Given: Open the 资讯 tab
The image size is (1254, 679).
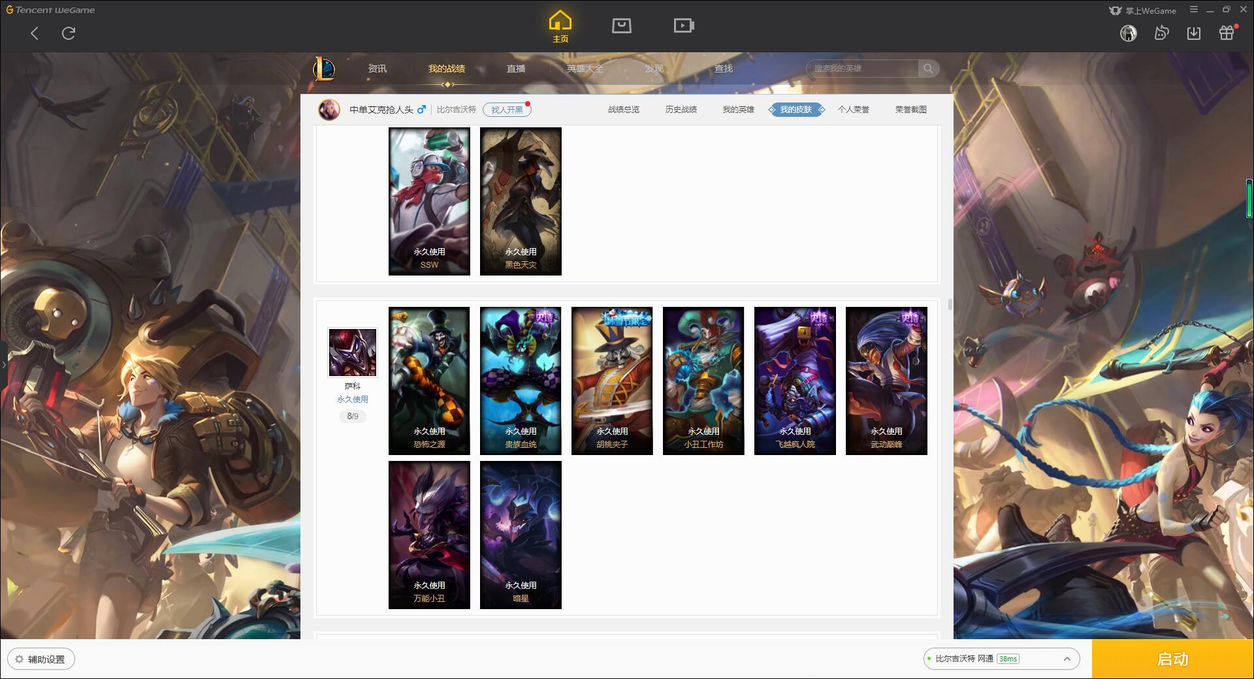Looking at the screenshot, I should point(377,69).
